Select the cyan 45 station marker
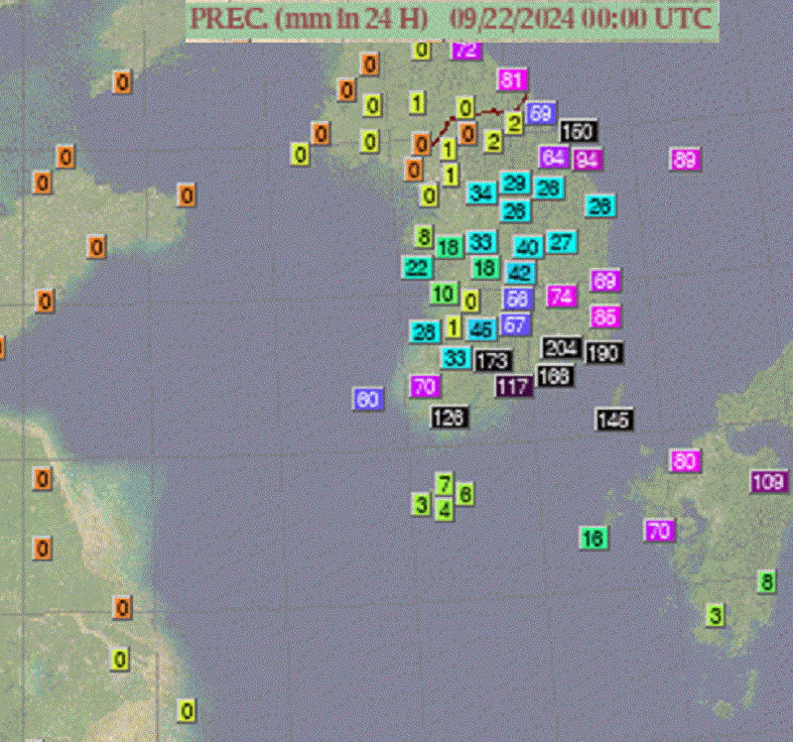Viewport: 793px width, 742px height. pos(481,329)
